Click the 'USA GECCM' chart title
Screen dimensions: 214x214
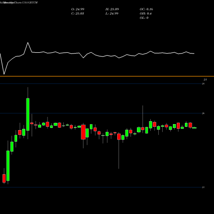[30, 3]
